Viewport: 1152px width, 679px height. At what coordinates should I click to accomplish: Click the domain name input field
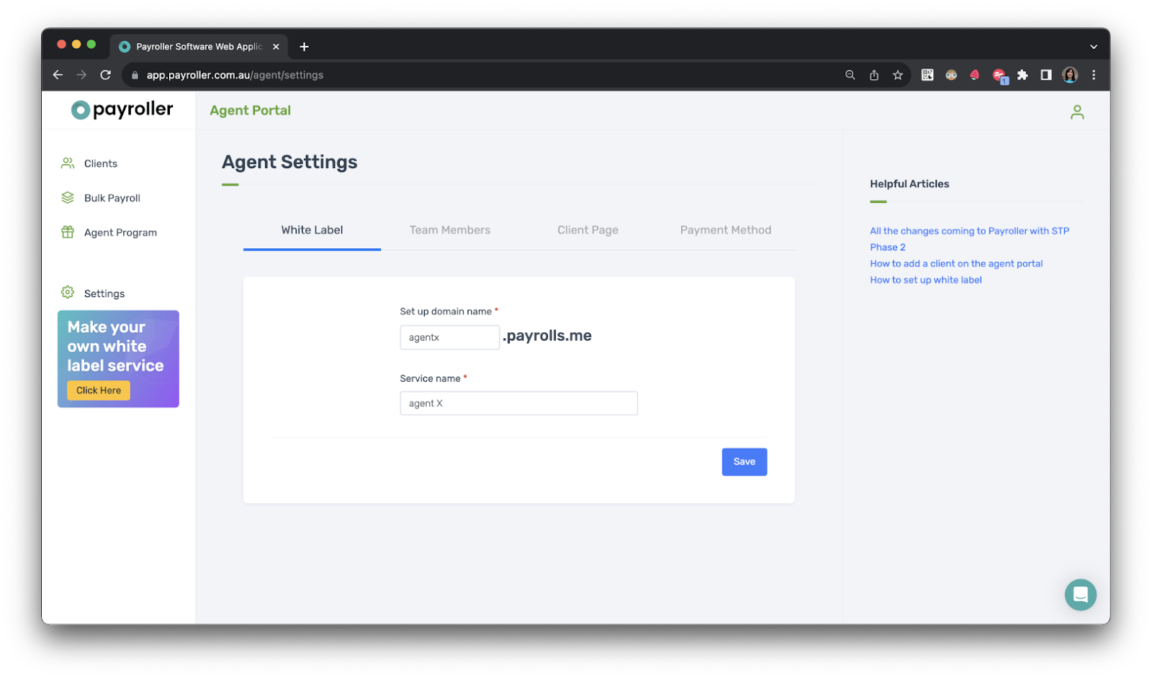point(450,337)
